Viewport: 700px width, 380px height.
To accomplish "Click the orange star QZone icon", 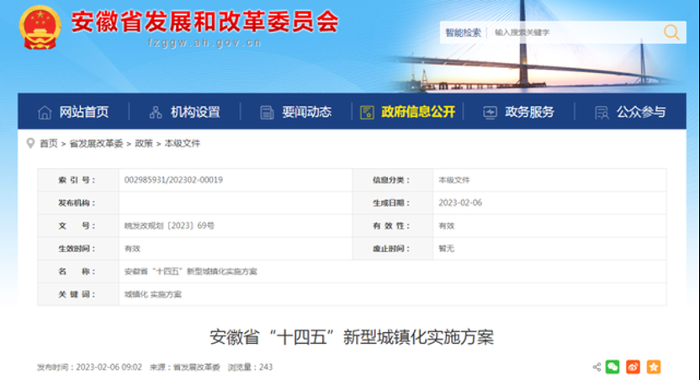I will click(x=654, y=367).
